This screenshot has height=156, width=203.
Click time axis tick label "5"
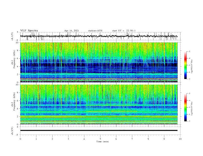tap(100, 139)
